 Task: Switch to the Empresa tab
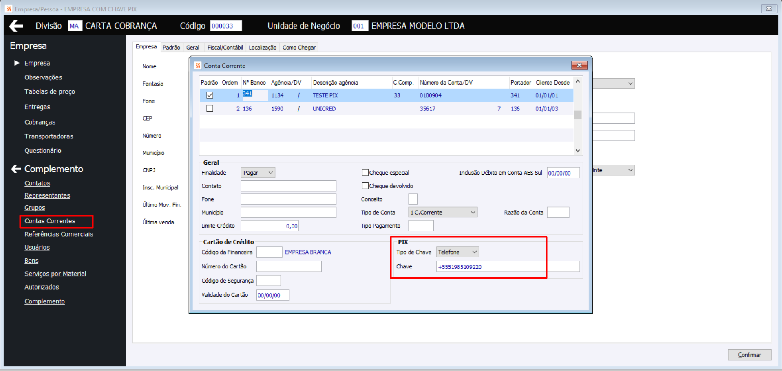(146, 47)
